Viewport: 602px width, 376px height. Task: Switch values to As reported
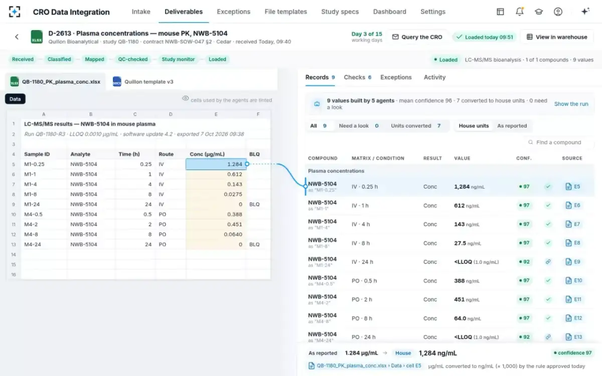point(512,126)
